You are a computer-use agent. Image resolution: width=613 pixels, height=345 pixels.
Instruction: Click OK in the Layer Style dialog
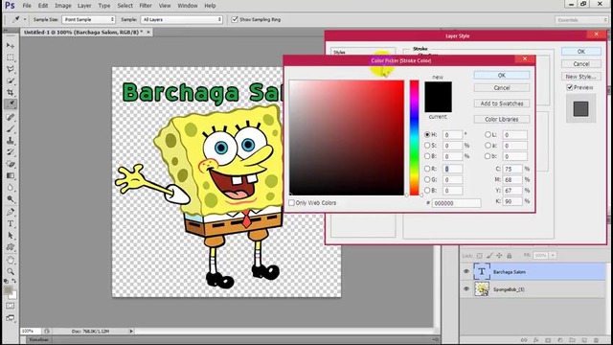click(581, 51)
